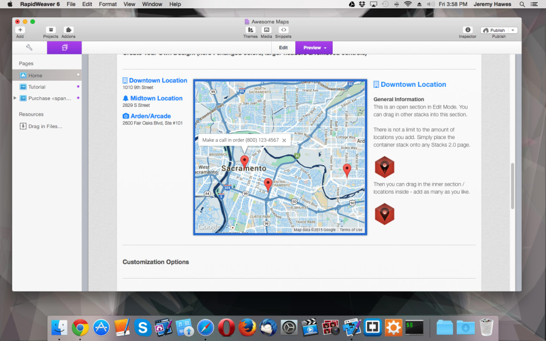Open Firefox from the dock

pos(247,328)
